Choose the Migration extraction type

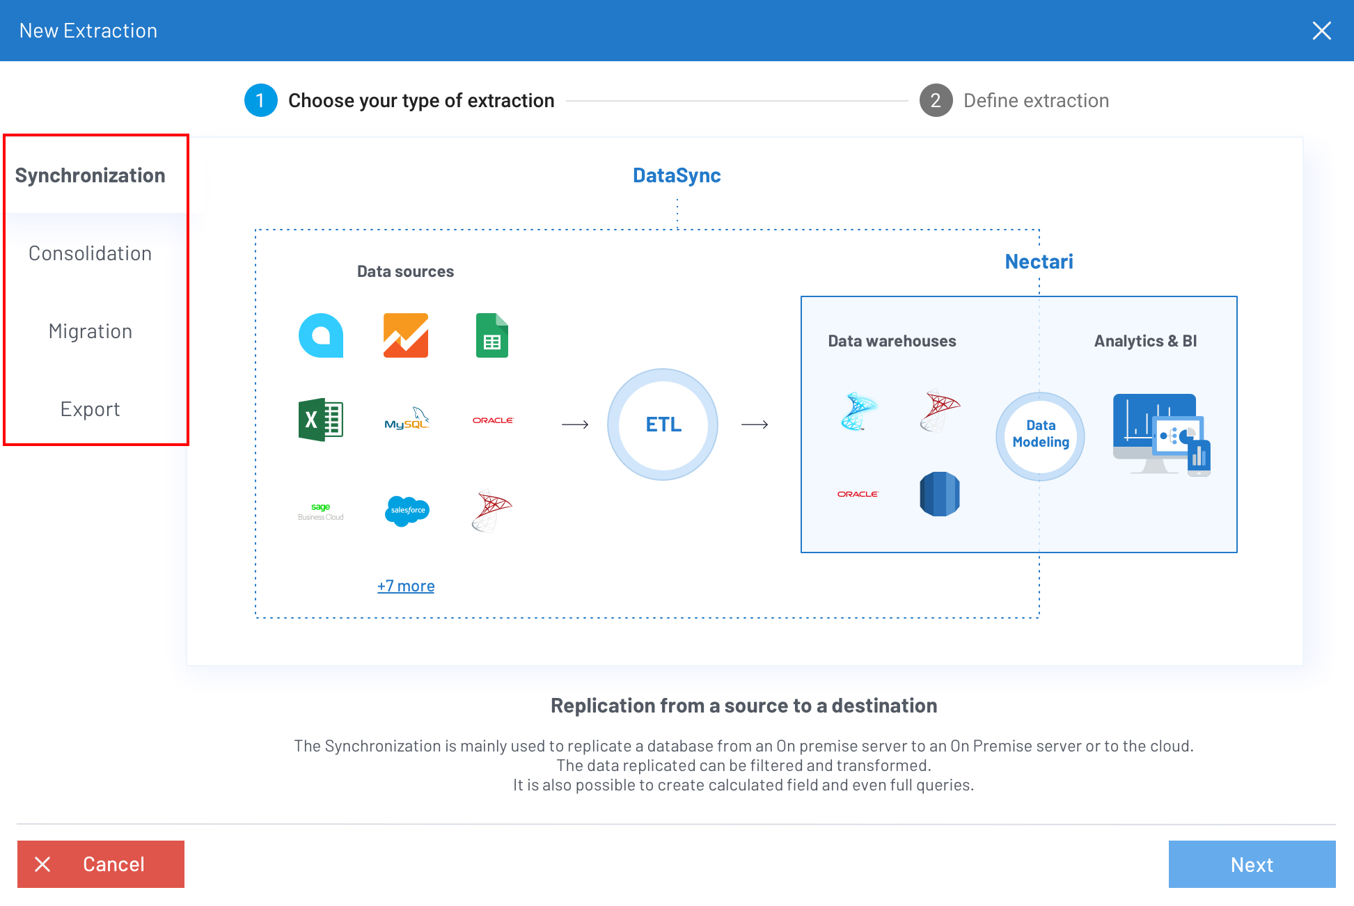90,331
